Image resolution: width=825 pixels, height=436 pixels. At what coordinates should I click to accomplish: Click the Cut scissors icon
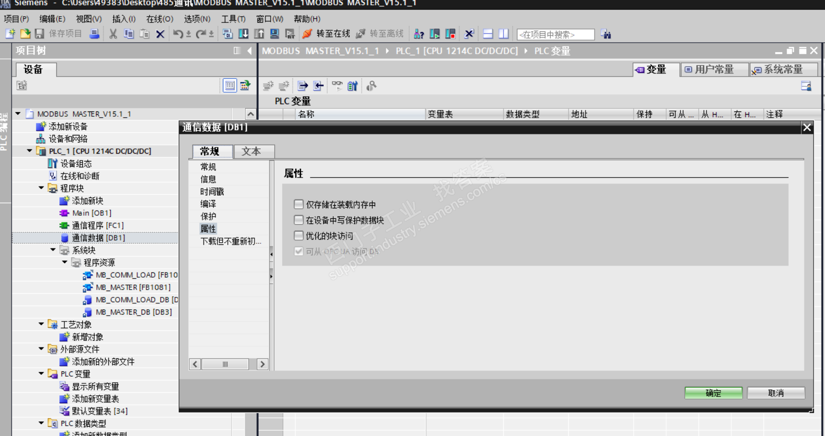pos(113,34)
